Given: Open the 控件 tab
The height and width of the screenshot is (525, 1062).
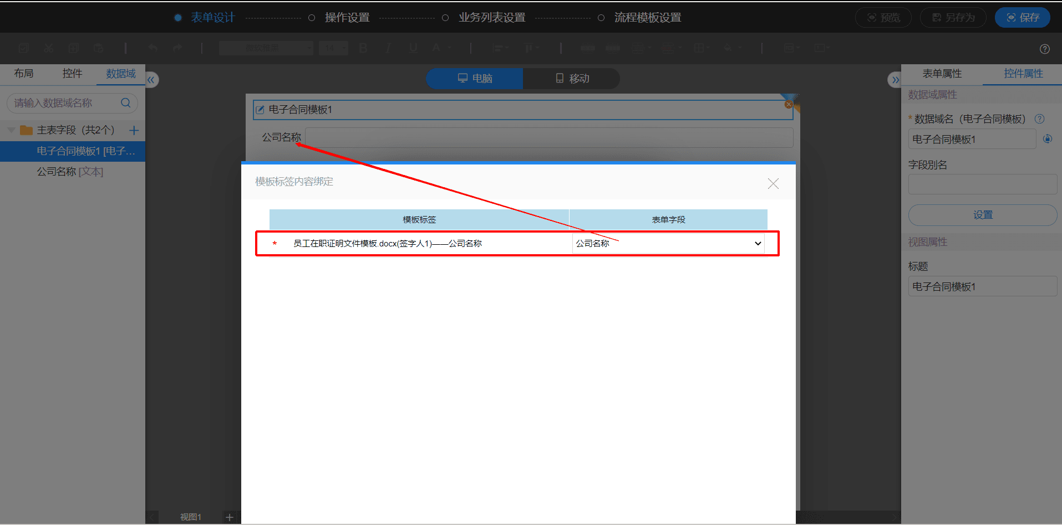Looking at the screenshot, I should coord(72,73).
